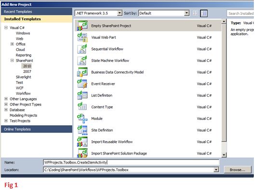263x190 pixels.
Task: Open the Location path dropdown arrow
Action: click(x=216, y=170)
